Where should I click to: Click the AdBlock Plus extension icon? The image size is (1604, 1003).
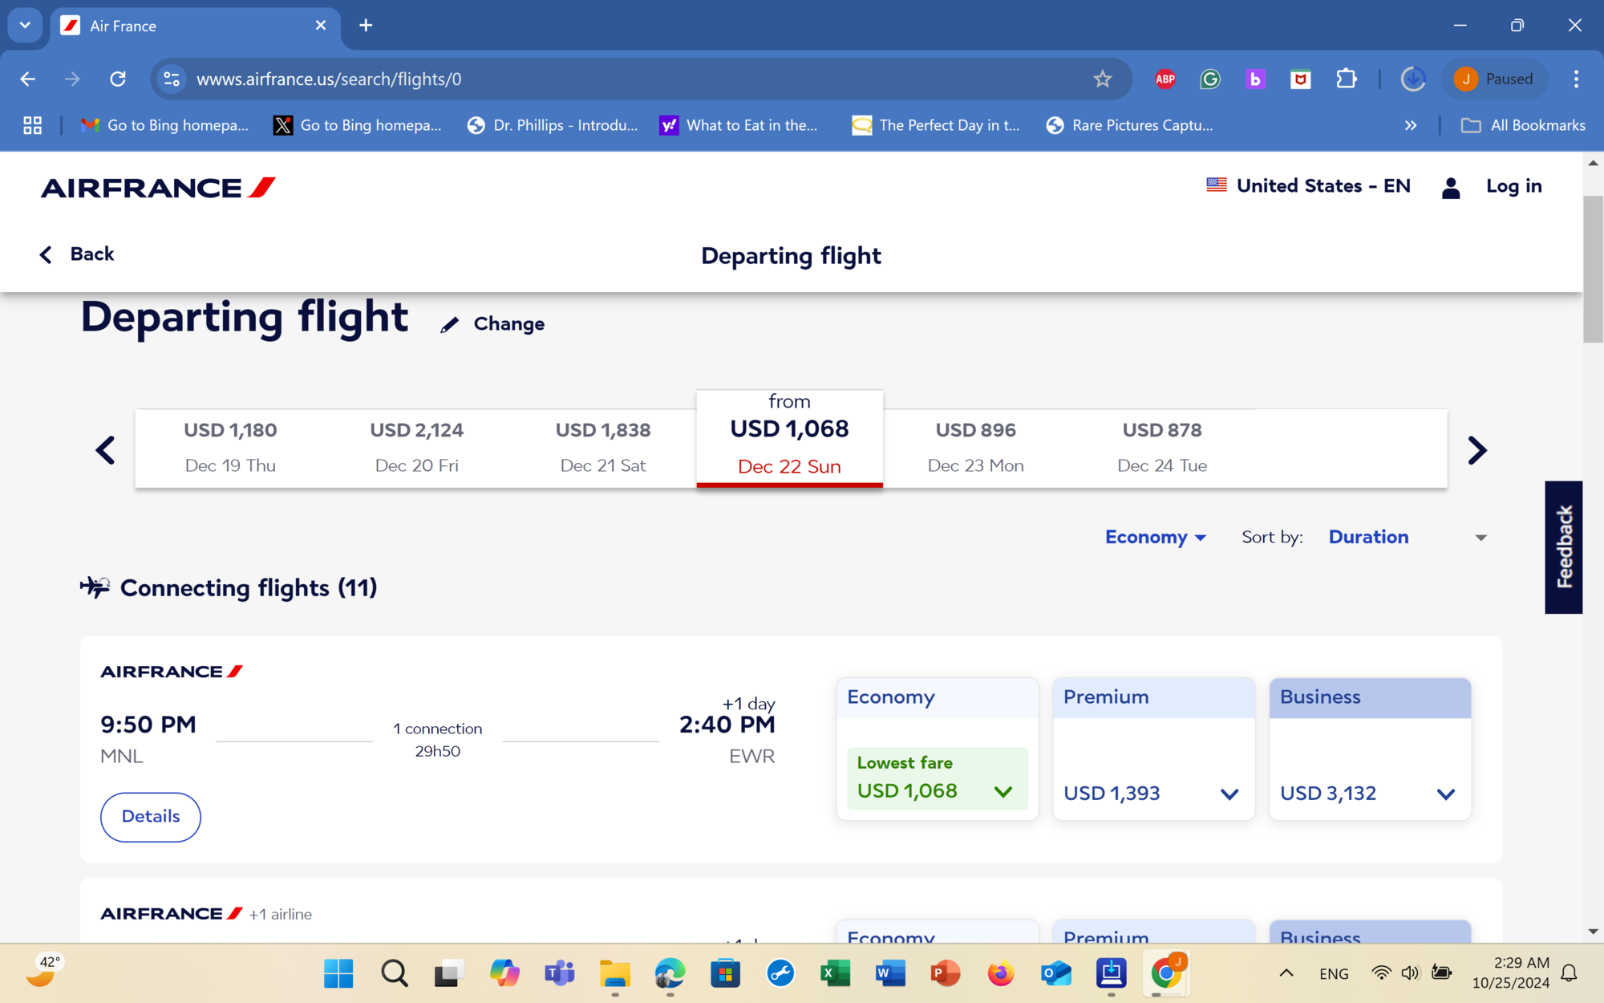click(1165, 79)
